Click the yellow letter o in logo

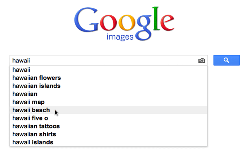pos(127,22)
